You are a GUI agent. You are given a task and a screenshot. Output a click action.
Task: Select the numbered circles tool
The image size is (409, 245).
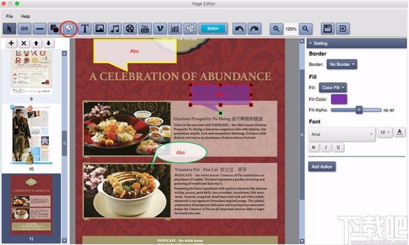click(190, 29)
